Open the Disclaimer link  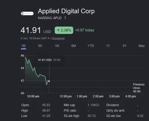tap(58, 38)
